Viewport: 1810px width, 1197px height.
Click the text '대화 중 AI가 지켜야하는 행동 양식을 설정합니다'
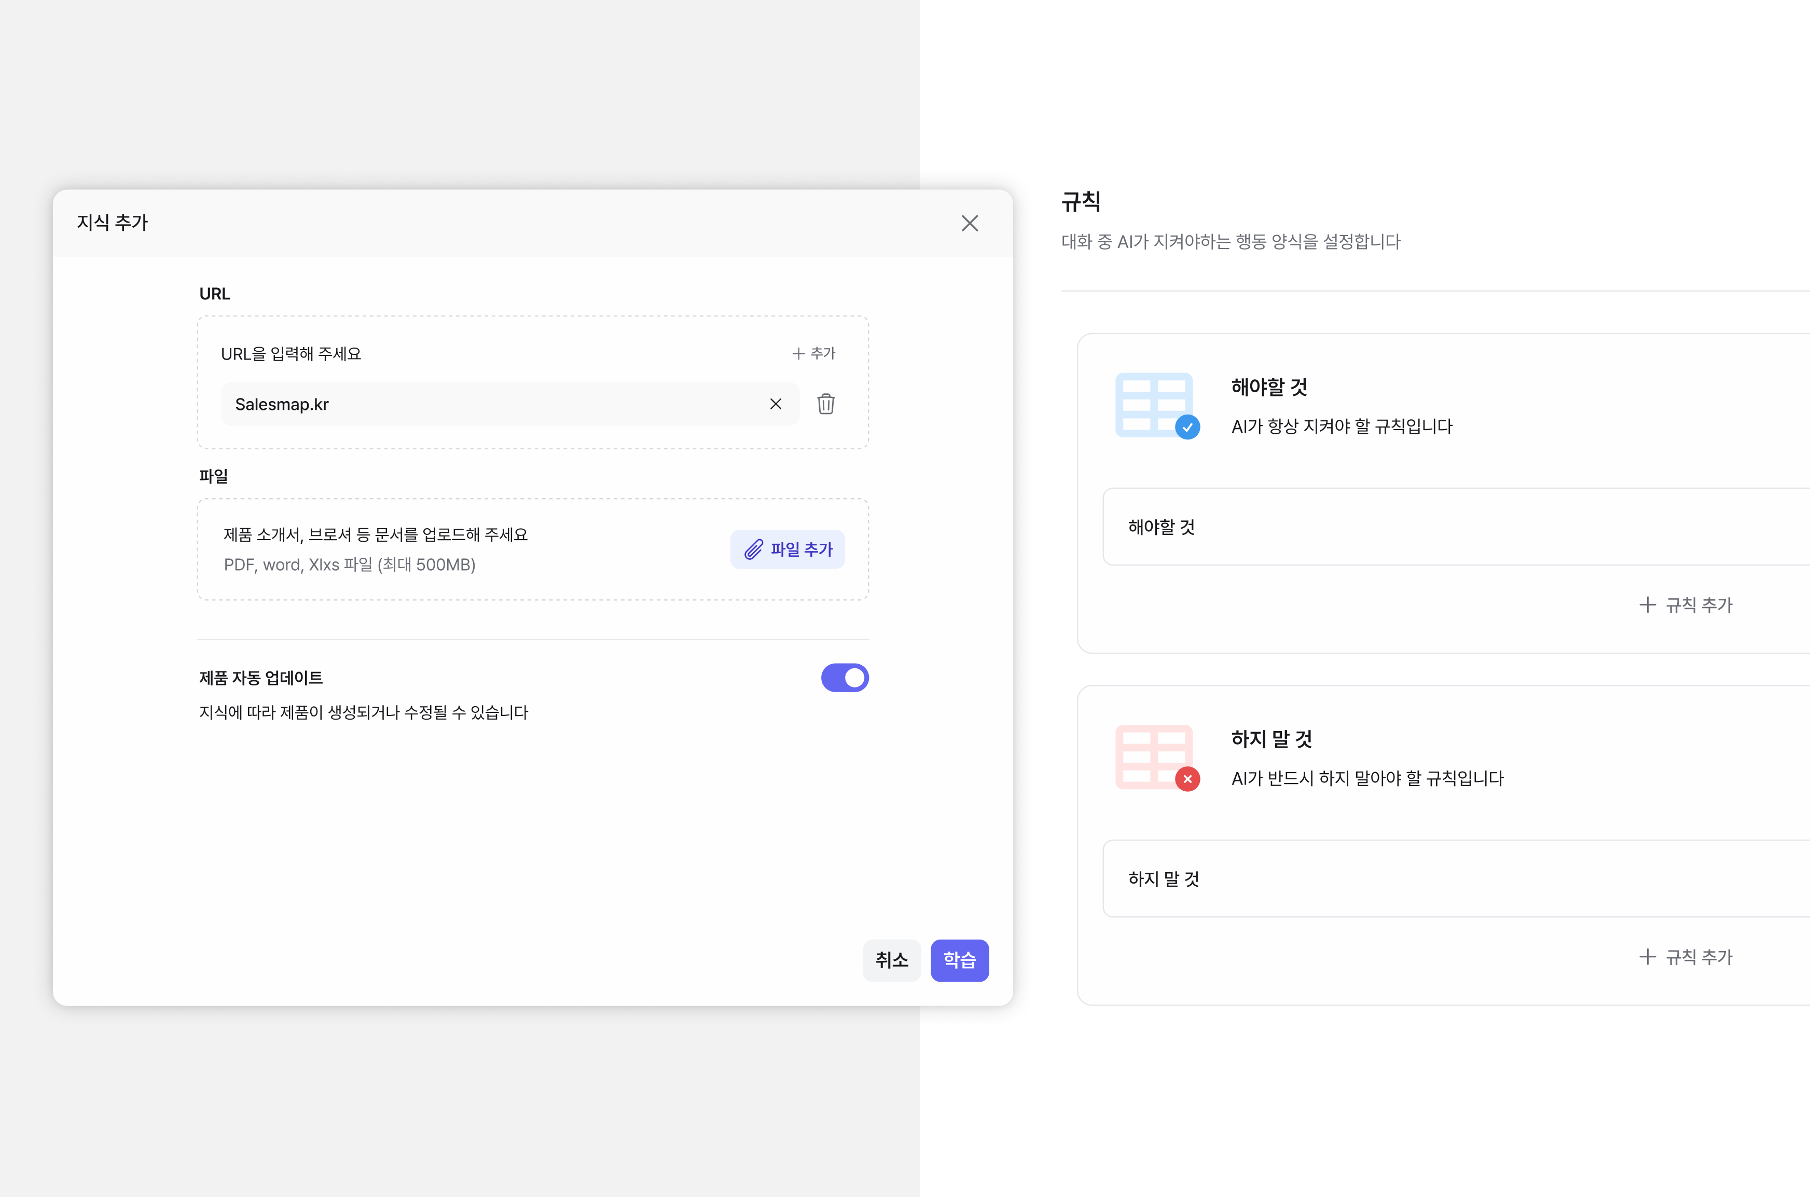[1231, 242]
